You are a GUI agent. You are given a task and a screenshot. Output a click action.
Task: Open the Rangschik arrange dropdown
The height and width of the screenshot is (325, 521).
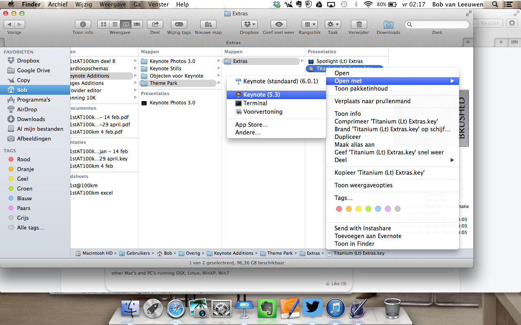[x=310, y=24]
